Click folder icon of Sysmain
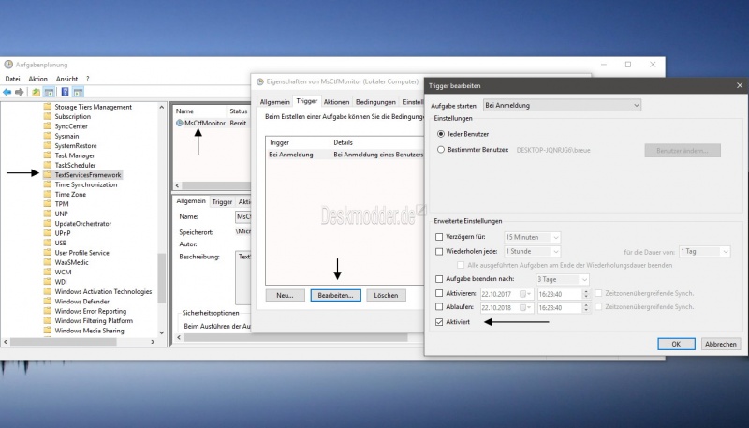Screen dimensions: 749x428 (x=48, y=136)
